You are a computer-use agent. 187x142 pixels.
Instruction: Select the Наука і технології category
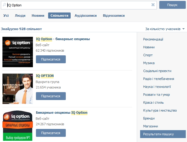[x=157, y=87]
